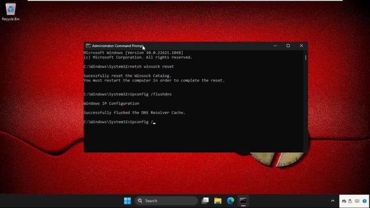
Task: Click the blue circular tray icon
Action: tap(365, 201)
